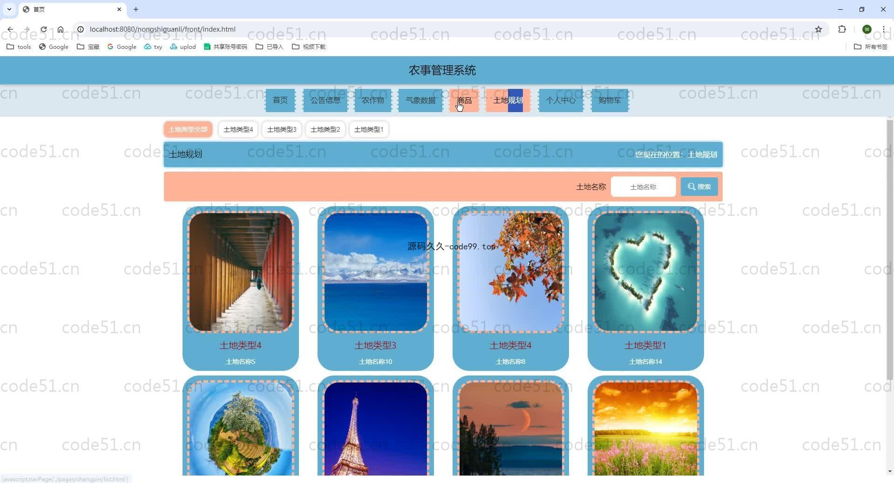Viewport: 894px width, 483px height.
Task: Click 土地名称5 card title
Action: pyautogui.click(x=241, y=362)
